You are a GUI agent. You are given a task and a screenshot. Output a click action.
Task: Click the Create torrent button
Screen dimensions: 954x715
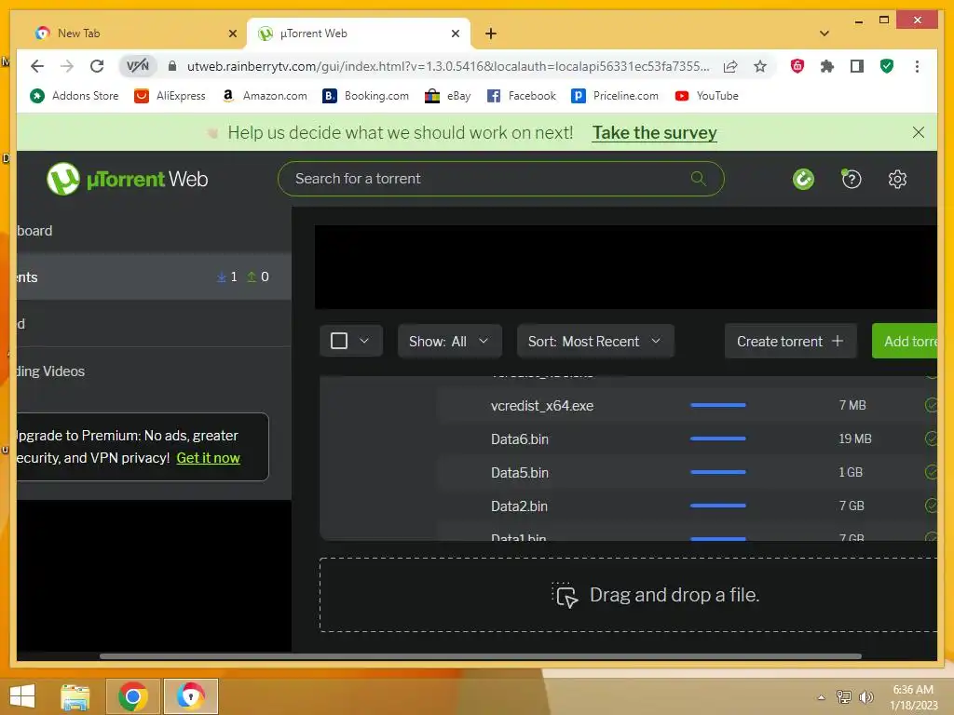790,341
